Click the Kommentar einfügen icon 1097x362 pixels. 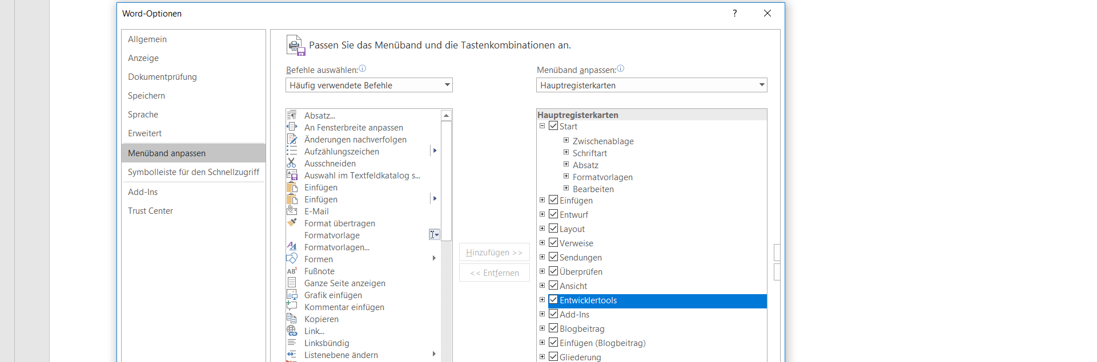pos(292,307)
